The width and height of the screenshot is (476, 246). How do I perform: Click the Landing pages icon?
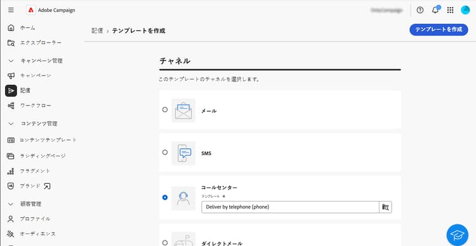coord(11,156)
